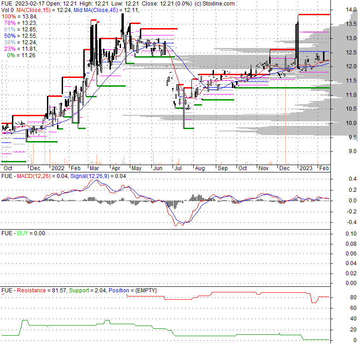Click the long green support bar at 11.26
Viewport: 358px width, 344px height.
tap(283, 88)
